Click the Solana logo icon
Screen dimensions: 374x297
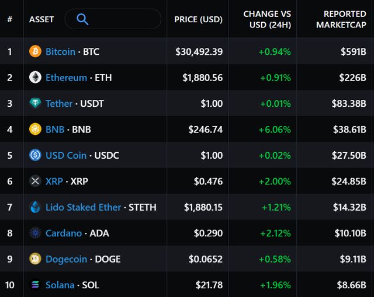click(x=36, y=285)
